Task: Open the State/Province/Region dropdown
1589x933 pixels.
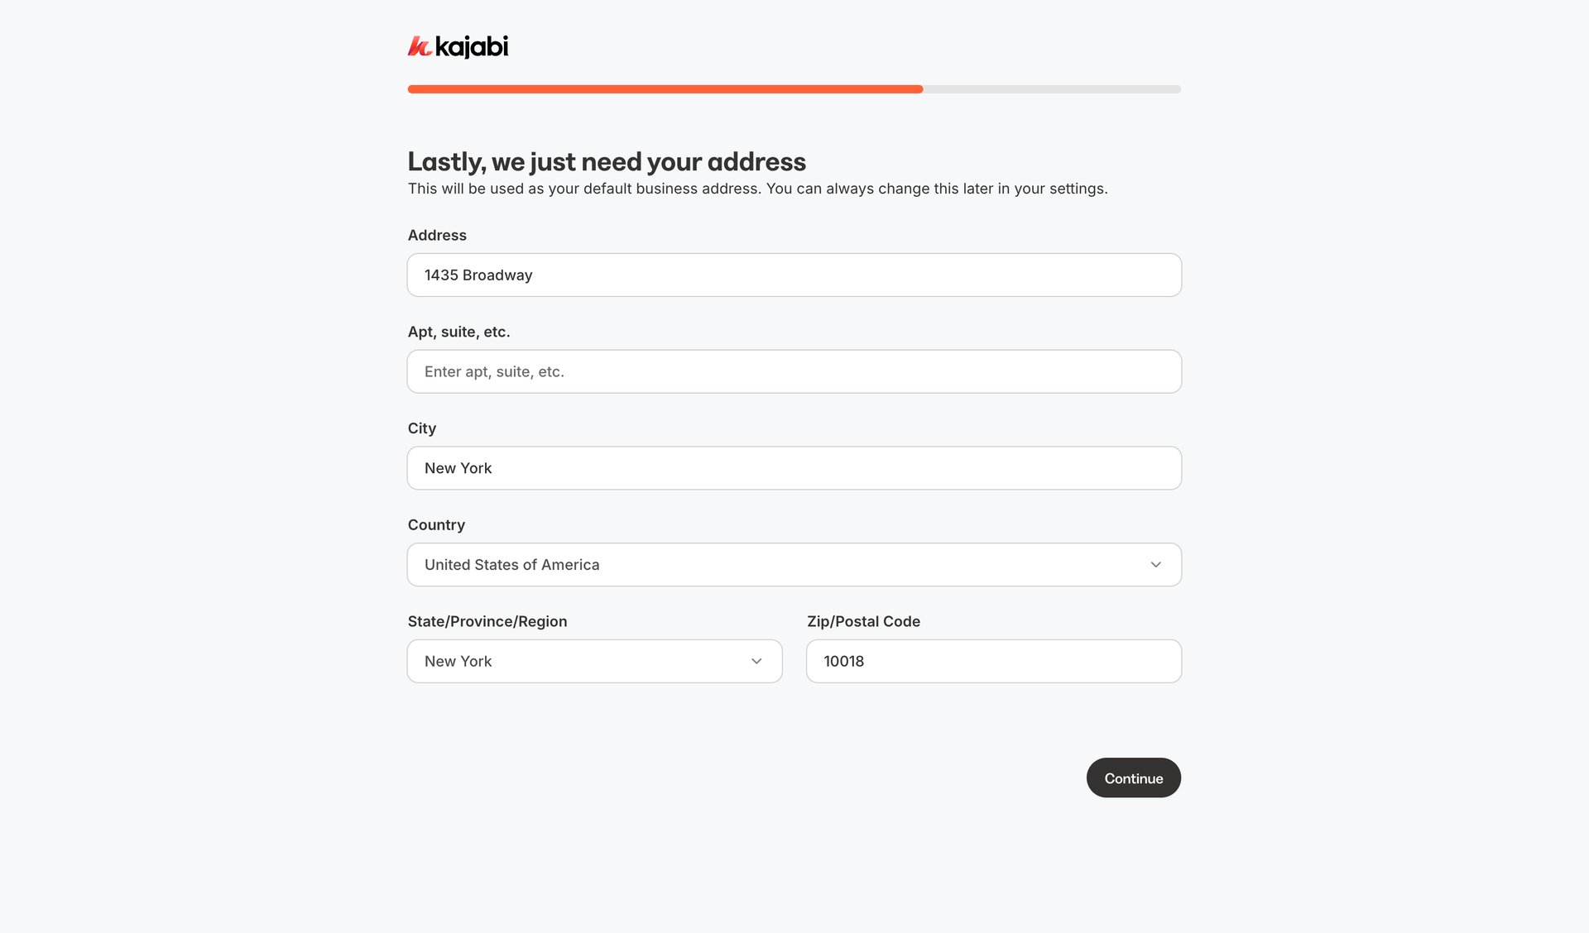Action: coord(593,661)
